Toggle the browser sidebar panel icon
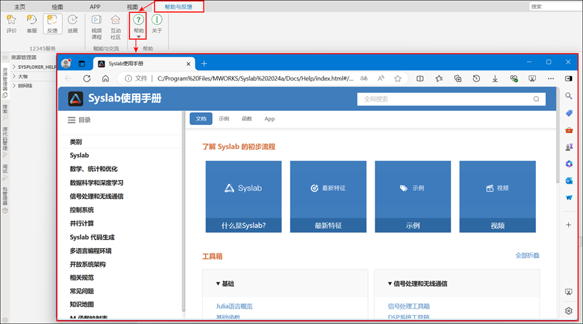583x324 pixels. click(x=568, y=79)
